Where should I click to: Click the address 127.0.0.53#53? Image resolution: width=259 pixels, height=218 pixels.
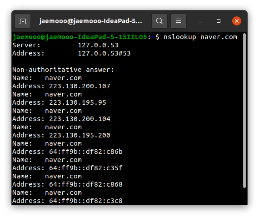pyautogui.click(x=104, y=53)
